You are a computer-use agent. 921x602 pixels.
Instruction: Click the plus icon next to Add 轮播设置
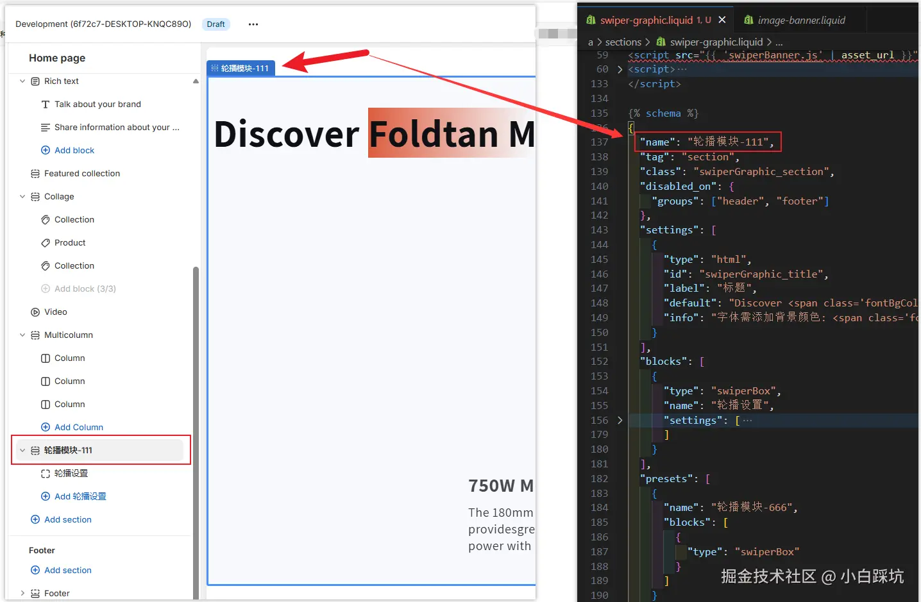tap(46, 497)
